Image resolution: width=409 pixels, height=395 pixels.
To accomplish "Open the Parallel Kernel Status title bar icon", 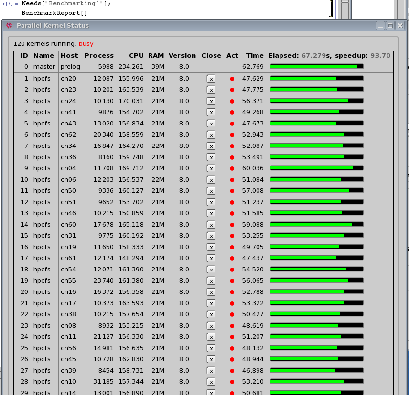I will pos(9,25).
